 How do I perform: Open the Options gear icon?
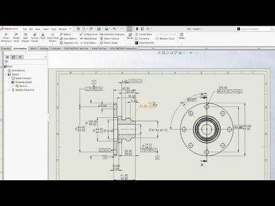[148, 29]
